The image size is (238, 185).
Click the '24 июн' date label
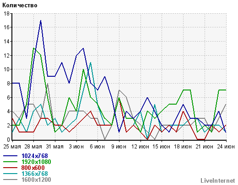[226, 147]
